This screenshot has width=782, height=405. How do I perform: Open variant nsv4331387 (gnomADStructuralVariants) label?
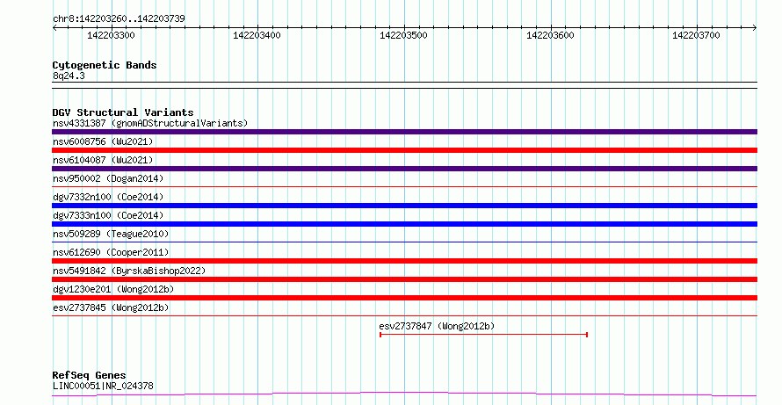point(150,123)
